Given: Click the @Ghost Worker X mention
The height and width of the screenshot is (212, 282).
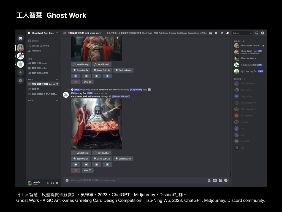Looking at the screenshot, I should 121,97.
